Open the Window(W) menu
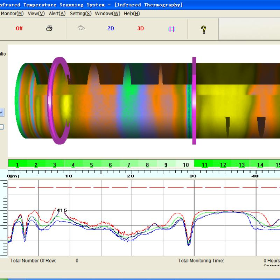This screenshot has height=280, width=280. tap(107, 14)
